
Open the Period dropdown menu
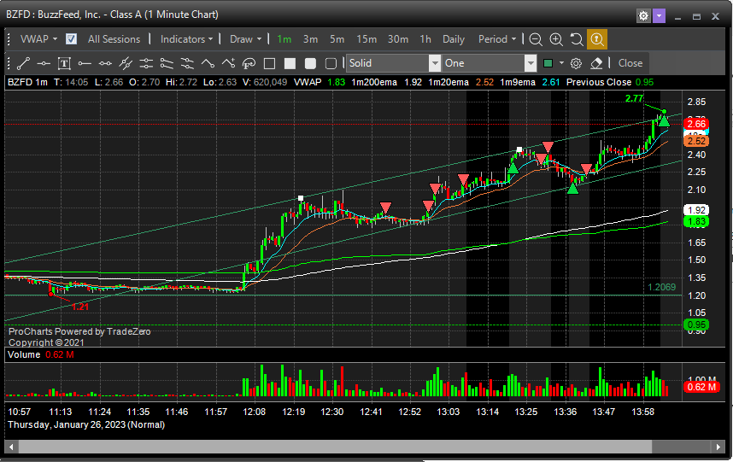[497, 39]
